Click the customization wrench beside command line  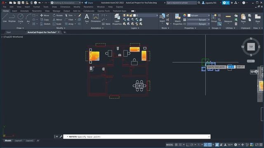(61, 136)
